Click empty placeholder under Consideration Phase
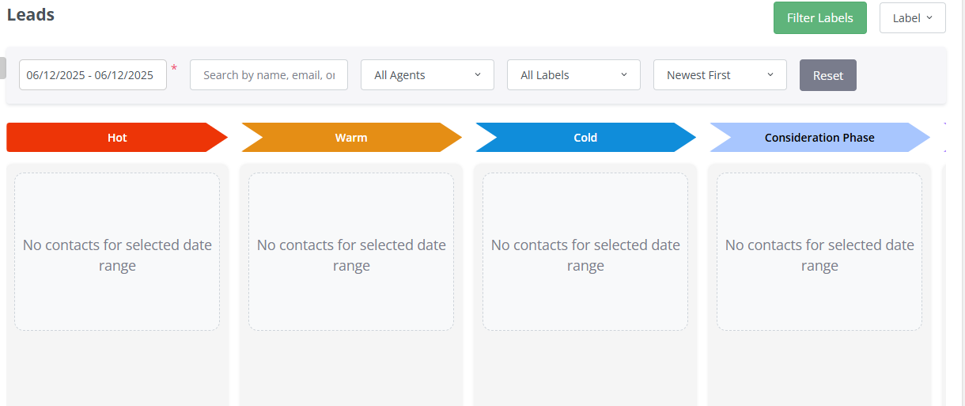This screenshot has height=406, width=965. point(819,252)
